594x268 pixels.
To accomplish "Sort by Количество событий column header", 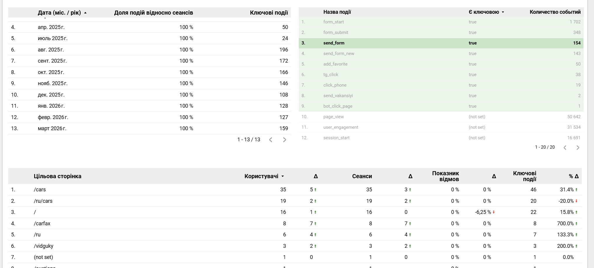I will pos(555,12).
